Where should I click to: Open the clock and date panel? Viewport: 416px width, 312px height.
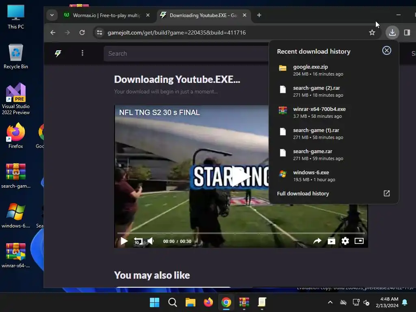click(x=387, y=302)
